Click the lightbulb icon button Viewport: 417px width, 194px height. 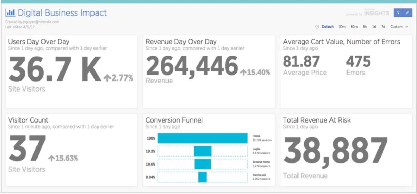point(398,13)
